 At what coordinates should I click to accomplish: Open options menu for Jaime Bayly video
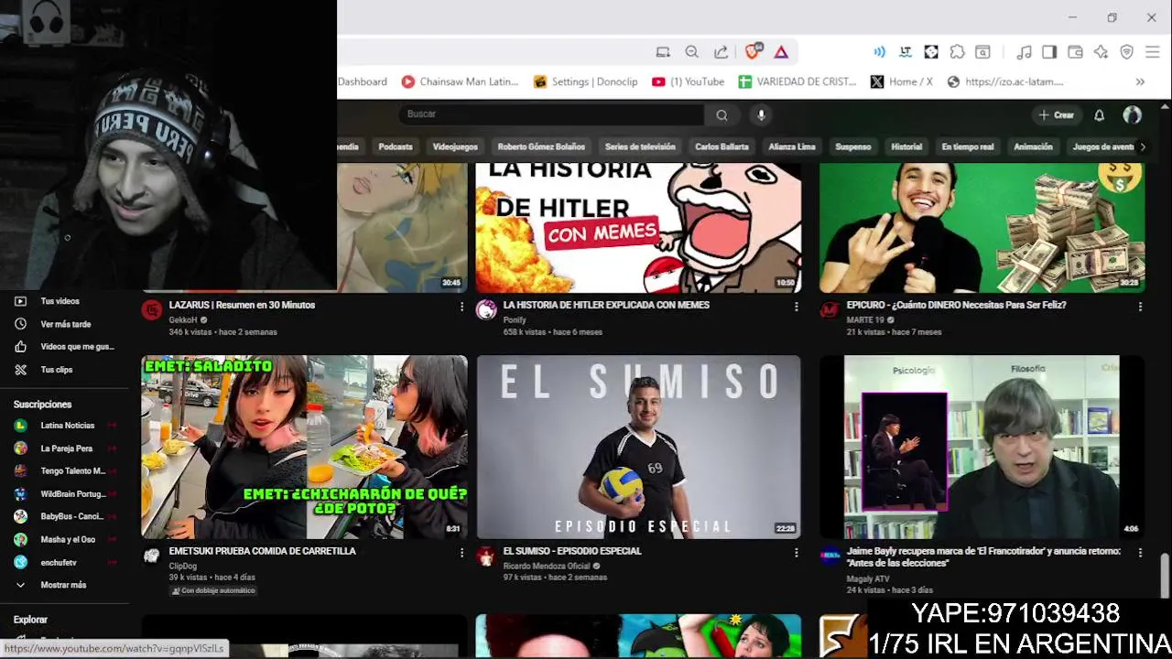pyautogui.click(x=1140, y=553)
